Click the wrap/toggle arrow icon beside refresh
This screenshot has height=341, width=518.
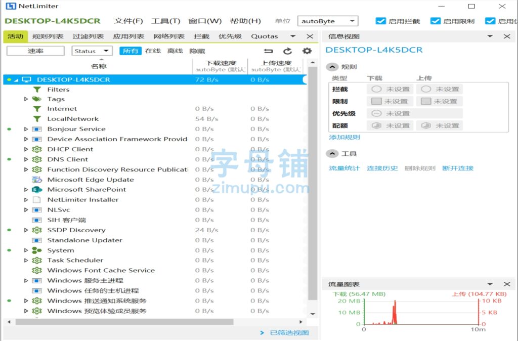[x=268, y=51]
